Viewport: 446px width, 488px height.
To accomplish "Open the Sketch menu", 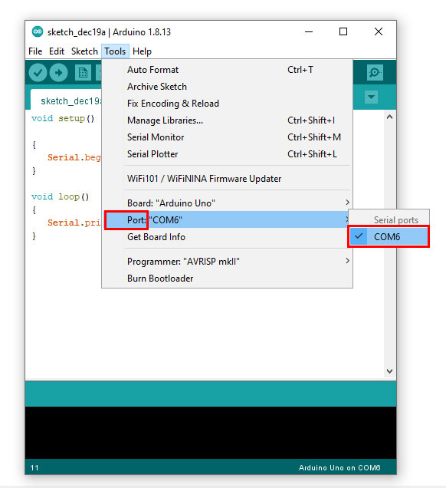I will click(84, 51).
